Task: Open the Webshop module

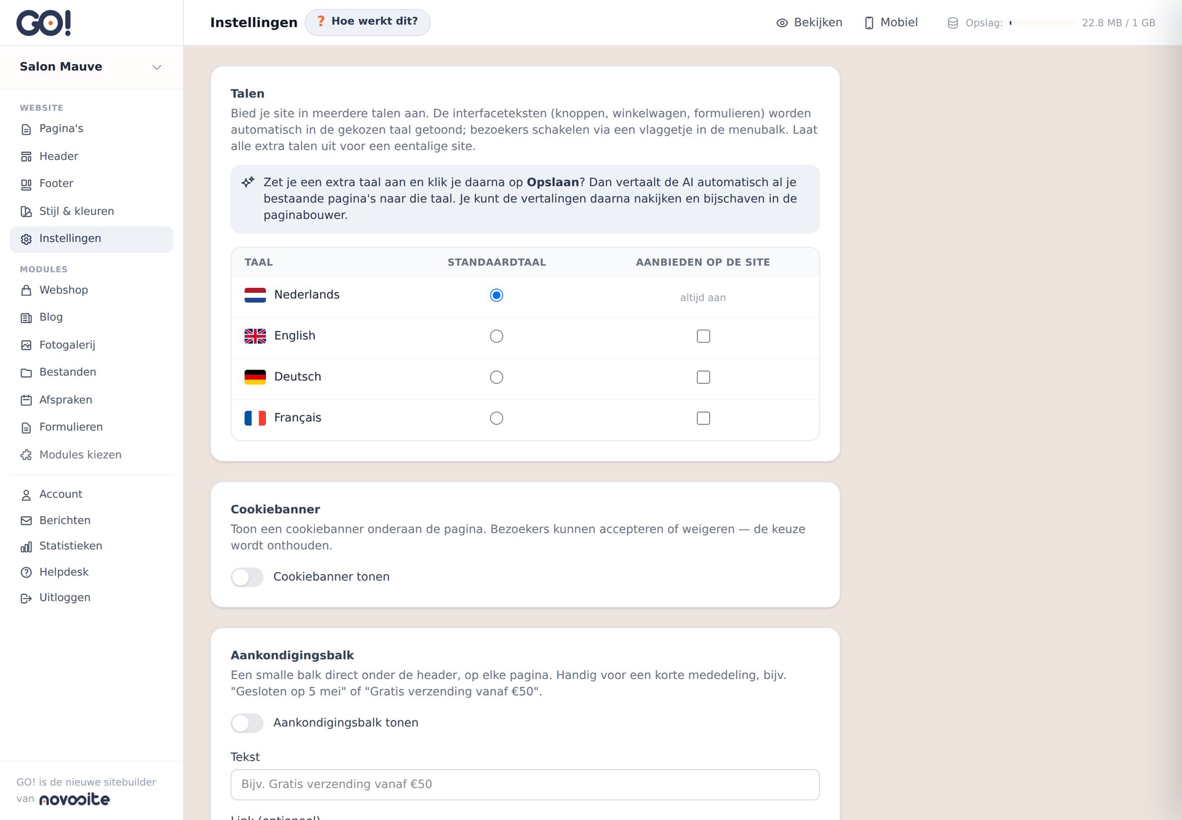Action: click(x=91, y=290)
